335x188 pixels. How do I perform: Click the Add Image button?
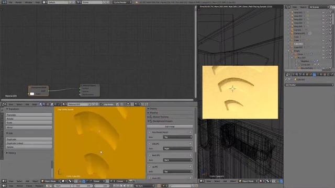pos(170,126)
